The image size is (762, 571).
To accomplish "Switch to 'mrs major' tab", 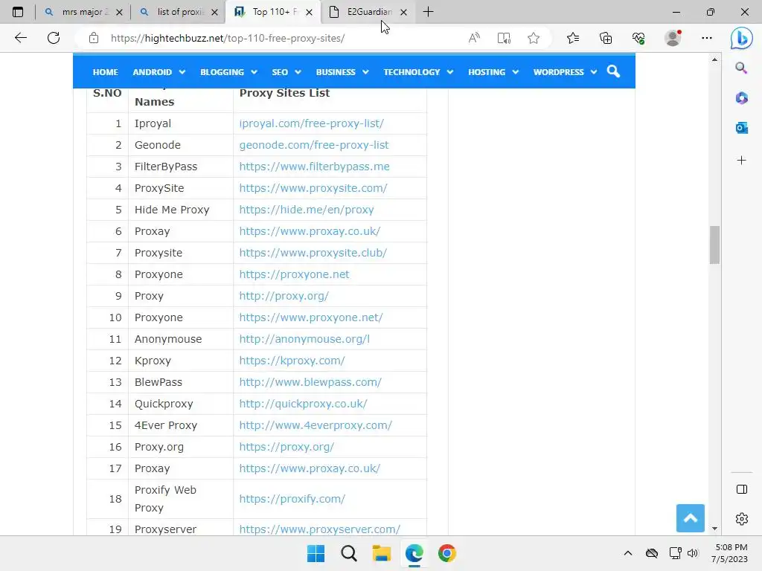I will (x=83, y=12).
